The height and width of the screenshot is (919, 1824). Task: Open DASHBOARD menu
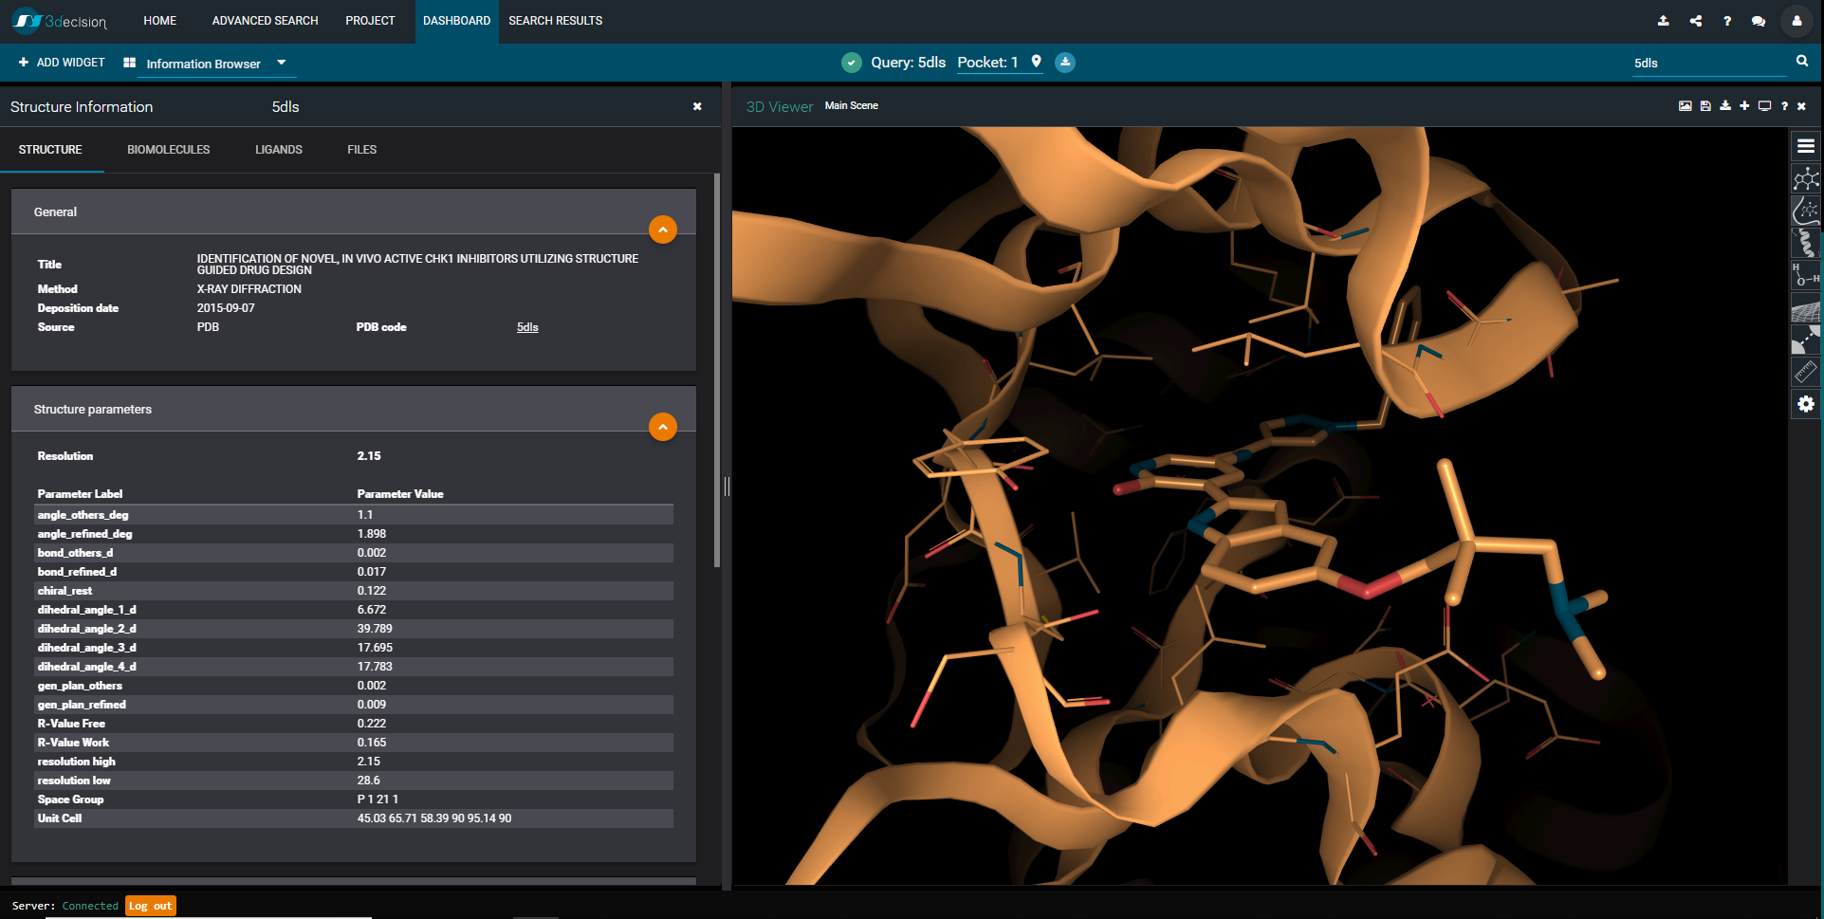click(x=456, y=21)
